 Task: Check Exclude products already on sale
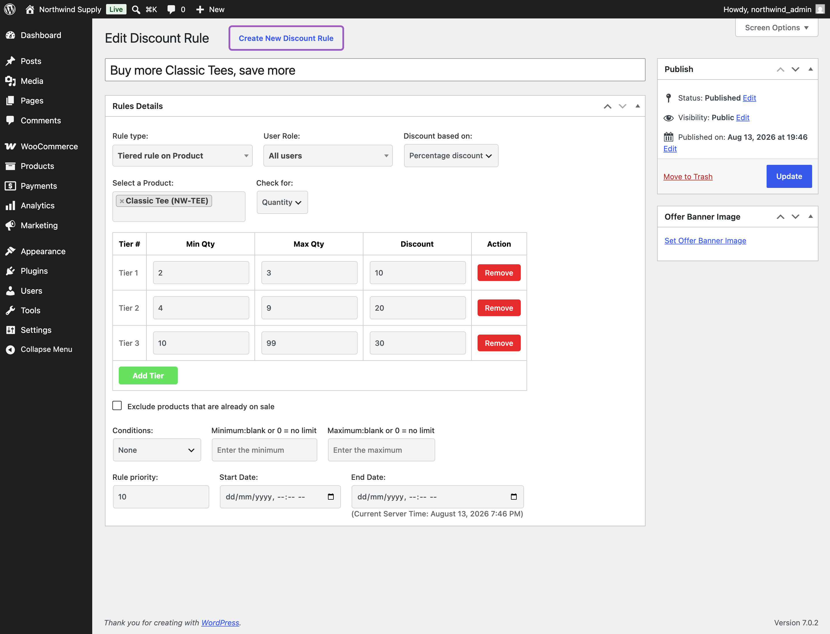[x=117, y=406]
